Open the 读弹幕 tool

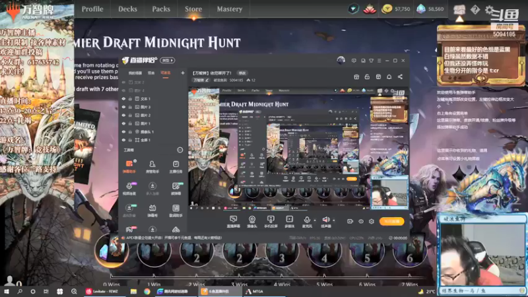[x=176, y=189]
